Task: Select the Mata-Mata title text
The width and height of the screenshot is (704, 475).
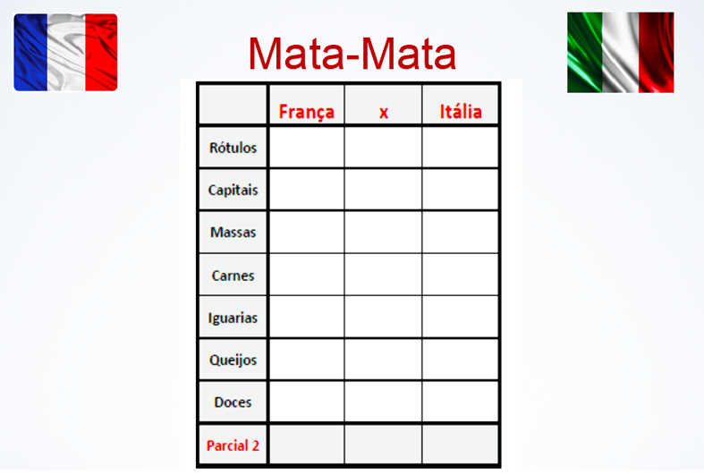Action: 352,55
